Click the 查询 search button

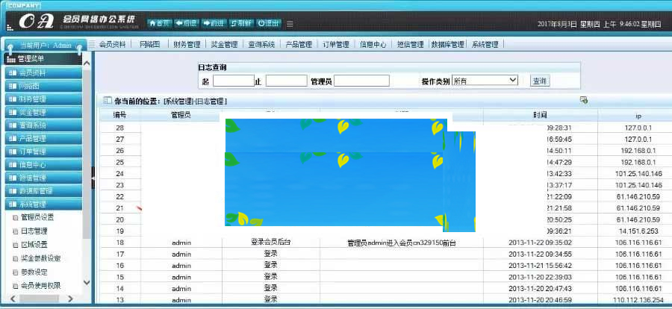539,81
